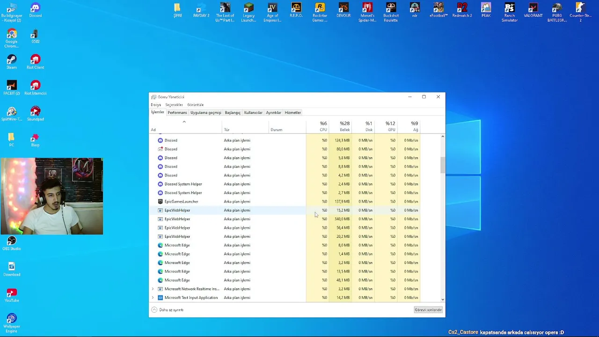Click the process list scrollbar down arrow
599x337 pixels.
(443, 300)
